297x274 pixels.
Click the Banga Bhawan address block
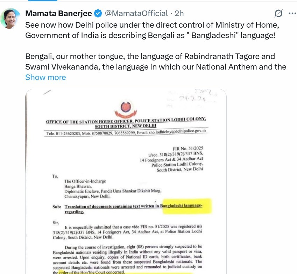(113, 189)
